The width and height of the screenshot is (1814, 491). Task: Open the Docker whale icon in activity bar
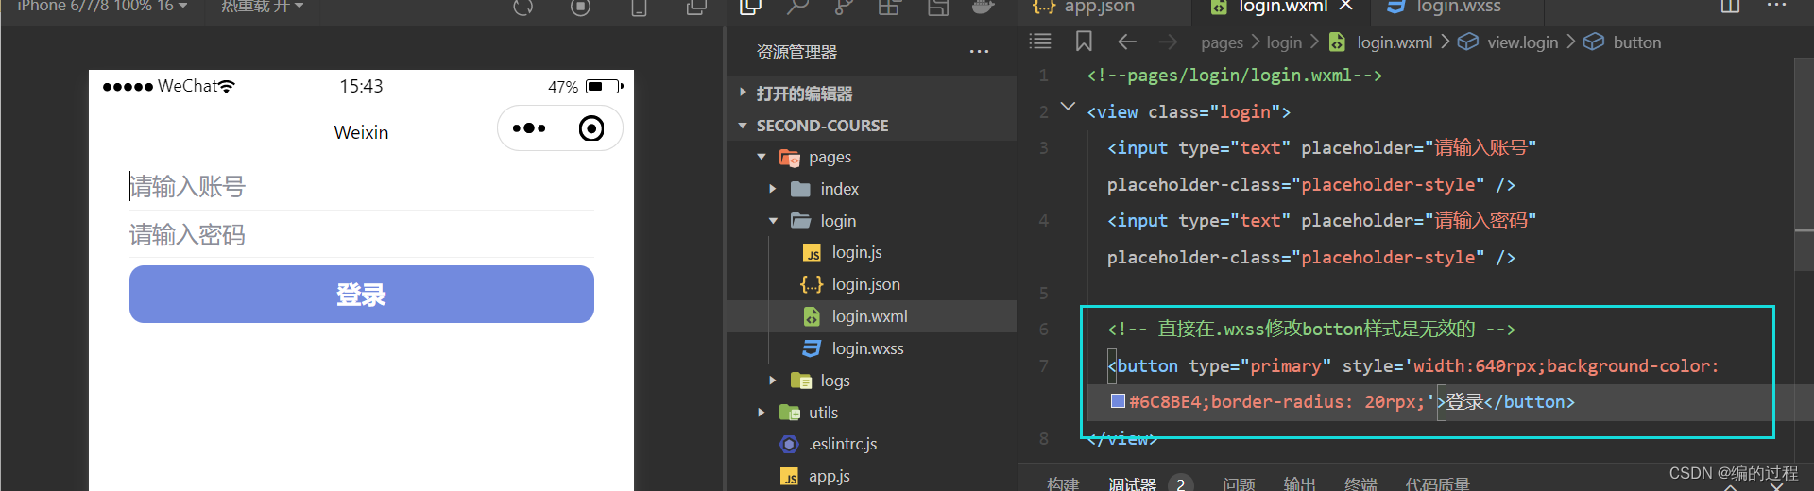[x=984, y=7]
